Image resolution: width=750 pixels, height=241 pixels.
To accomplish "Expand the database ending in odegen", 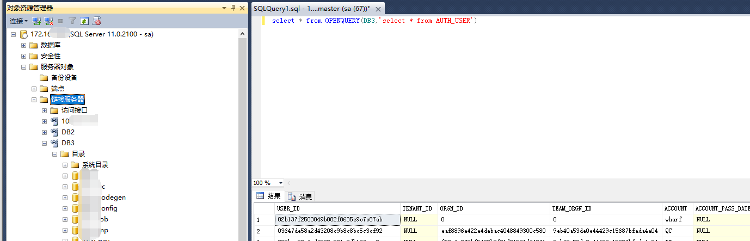I will (65, 197).
